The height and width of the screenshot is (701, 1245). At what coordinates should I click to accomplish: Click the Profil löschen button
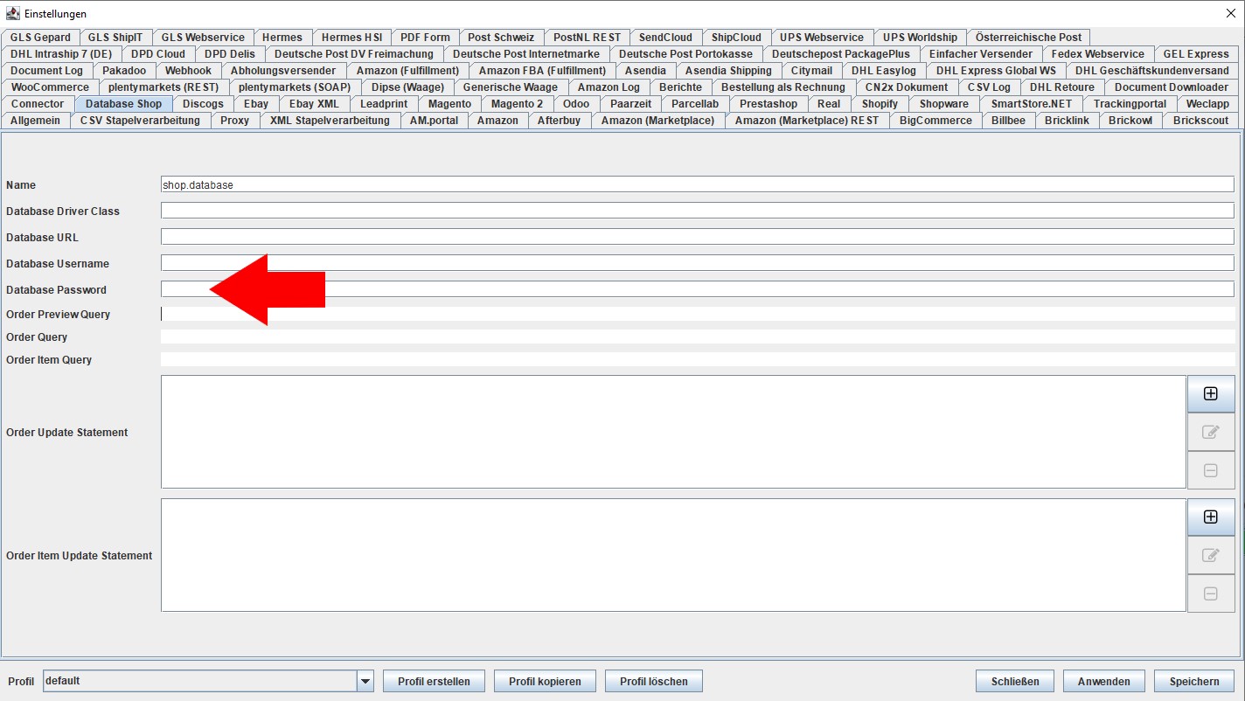tap(654, 681)
